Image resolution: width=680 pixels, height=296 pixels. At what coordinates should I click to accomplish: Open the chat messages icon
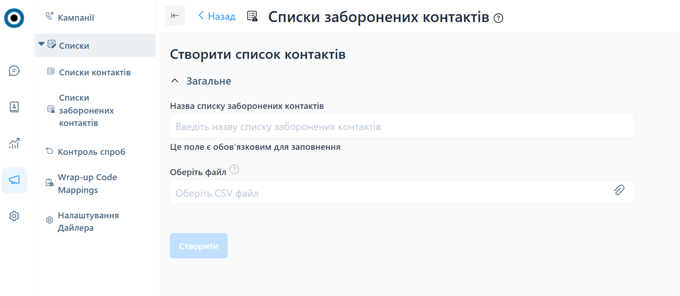tap(14, 71)
